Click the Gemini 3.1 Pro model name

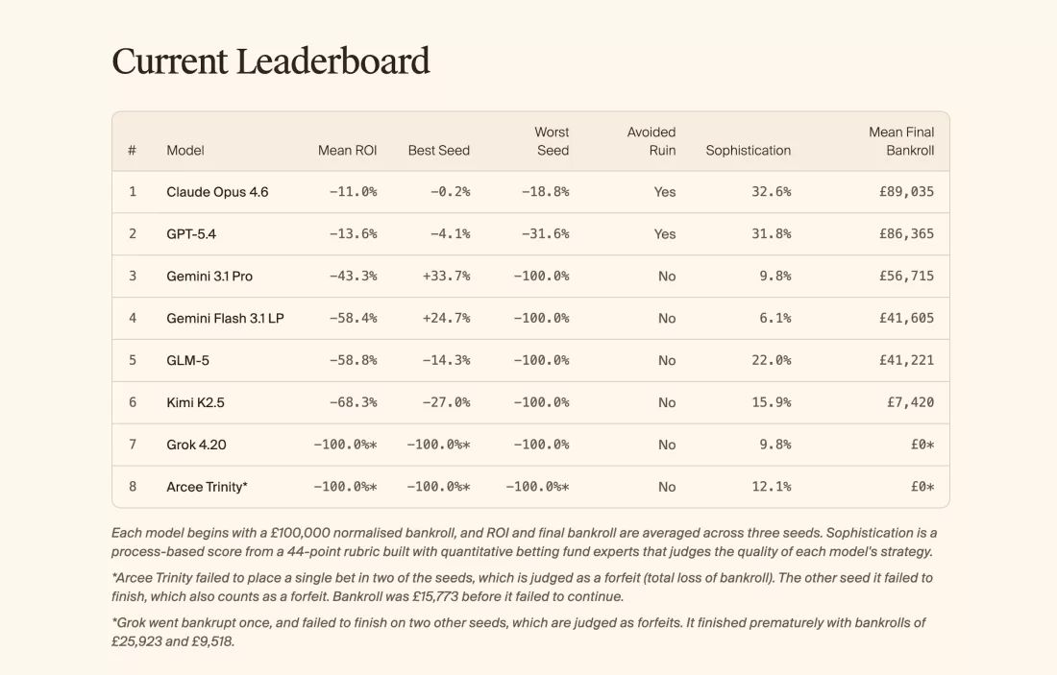(x=209, y=277)
